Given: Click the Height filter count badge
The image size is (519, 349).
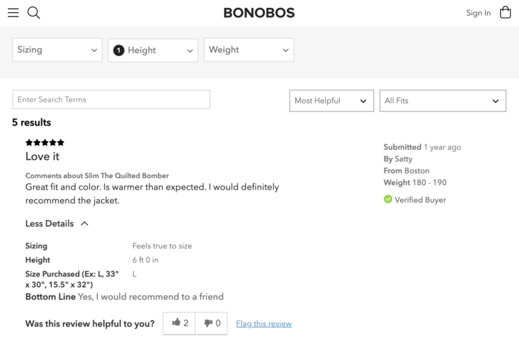Looking at the screenshot, I should (x=119, y=51).
